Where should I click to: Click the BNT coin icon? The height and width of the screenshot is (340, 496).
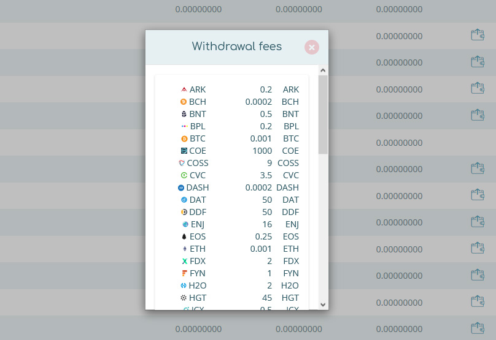point(184,114)
